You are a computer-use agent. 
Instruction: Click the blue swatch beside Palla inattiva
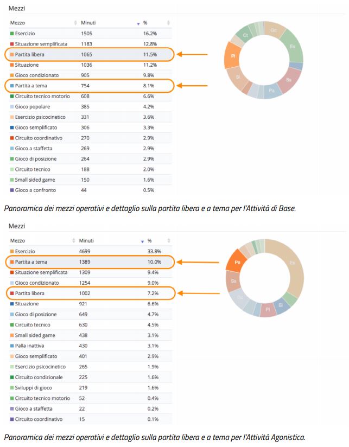click(x=11, y=346)
